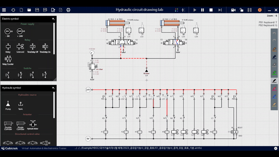This screenshot has width=279, height=157.
Task: Select the Double Cylinder actuator
Action: (8, 126)
